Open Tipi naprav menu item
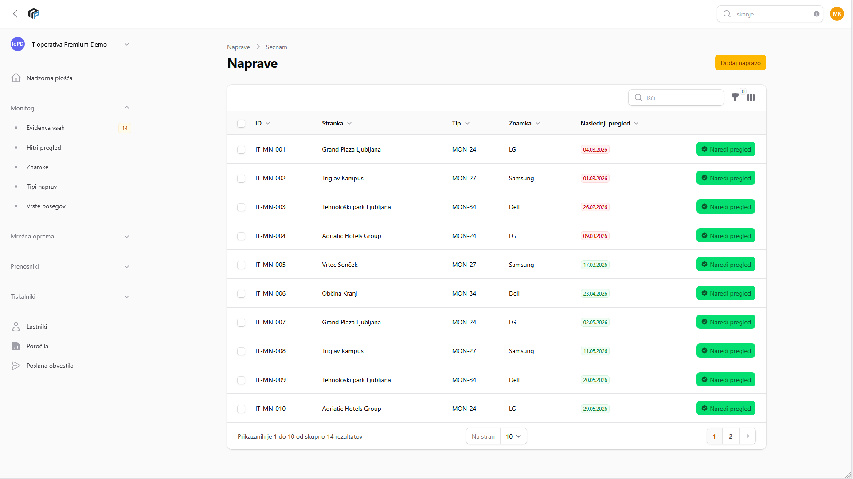853x479 pixels. point(42,187)
